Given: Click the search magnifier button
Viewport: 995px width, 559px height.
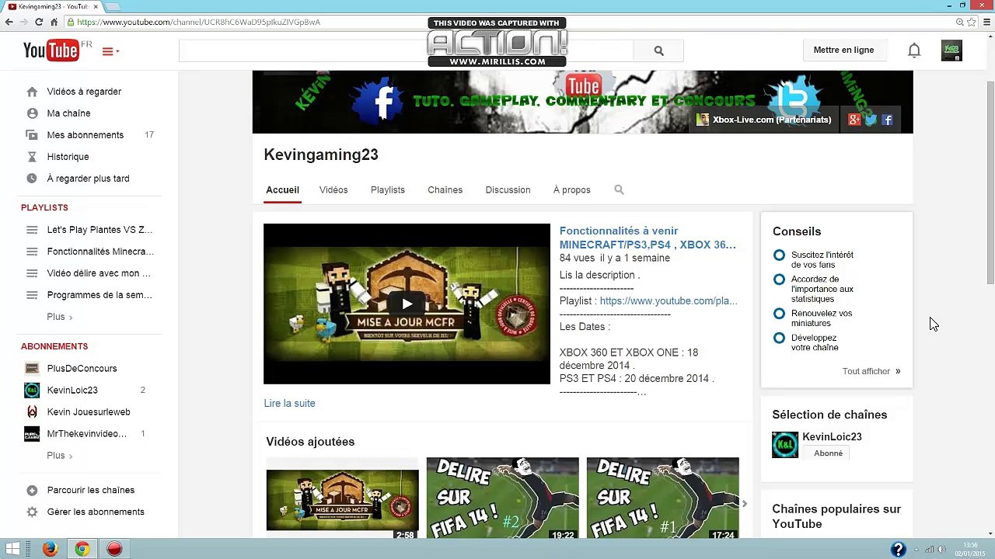Looking at the screenshot, I should 658,50.
